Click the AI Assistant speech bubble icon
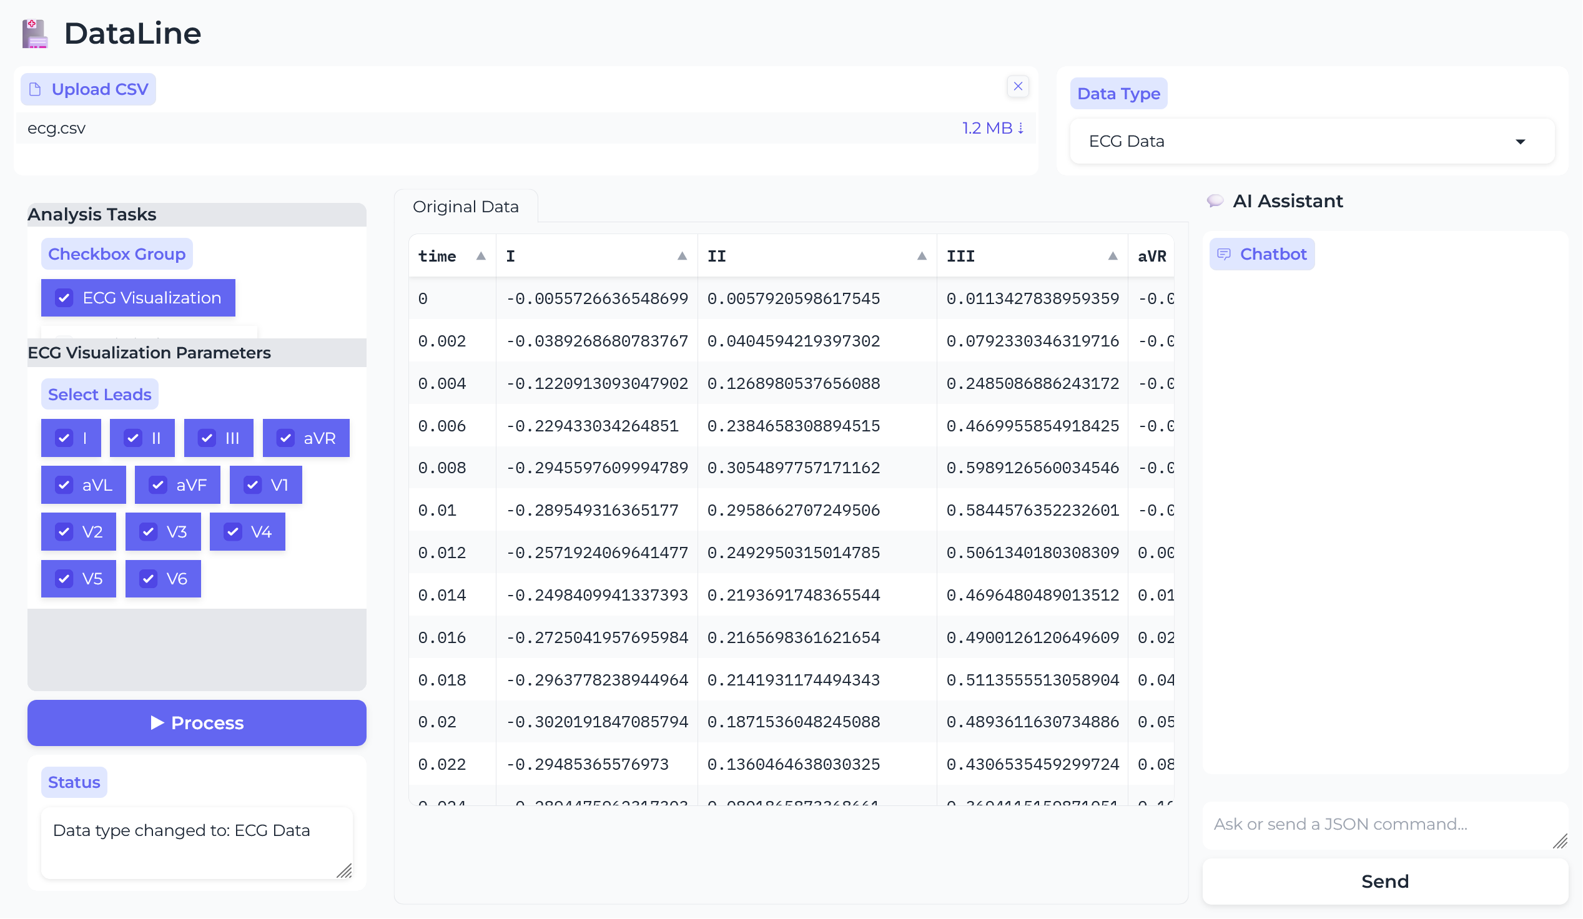The width and height of the screenshot is (1583, 919). 1215,200
